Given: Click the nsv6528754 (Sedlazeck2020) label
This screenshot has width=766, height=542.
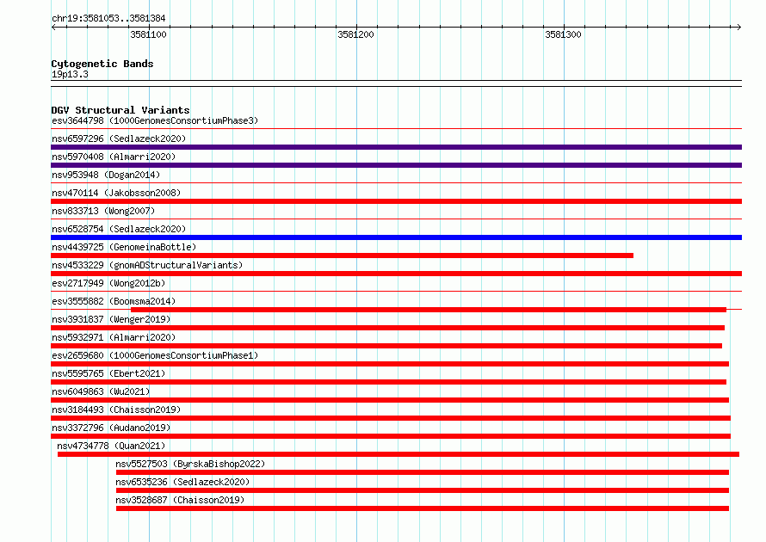Looking at the screenshot, I should pos(119,229).
